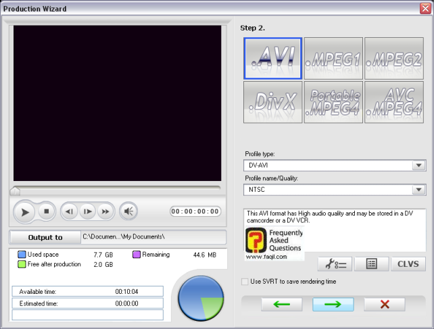
Task: Click the Free after production green swatch
Action: coord(22,264)
